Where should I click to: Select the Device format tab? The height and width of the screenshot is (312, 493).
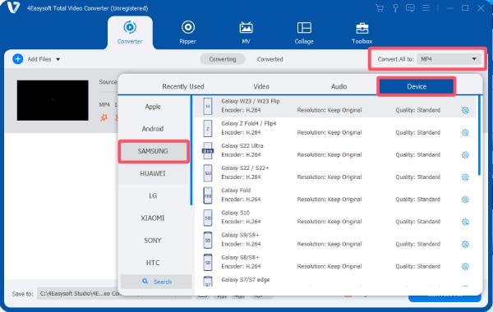tap(417, 86)
